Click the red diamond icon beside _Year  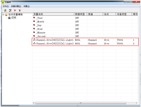pos(34,18)
